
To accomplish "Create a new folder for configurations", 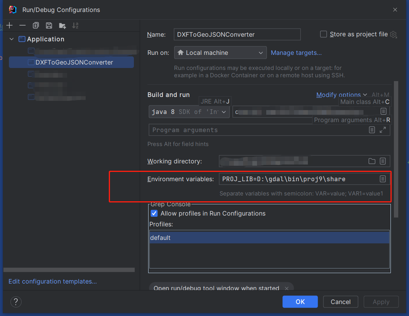I will (63, 25).
